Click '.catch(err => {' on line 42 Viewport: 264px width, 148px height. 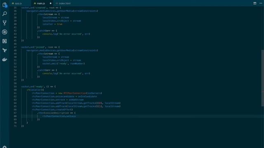pyautogui.click(x=47, y=31)
